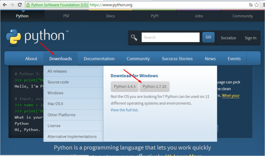Switch to the PSF top tab
This screenshot has height=156, width=265.
pos(67,16)
